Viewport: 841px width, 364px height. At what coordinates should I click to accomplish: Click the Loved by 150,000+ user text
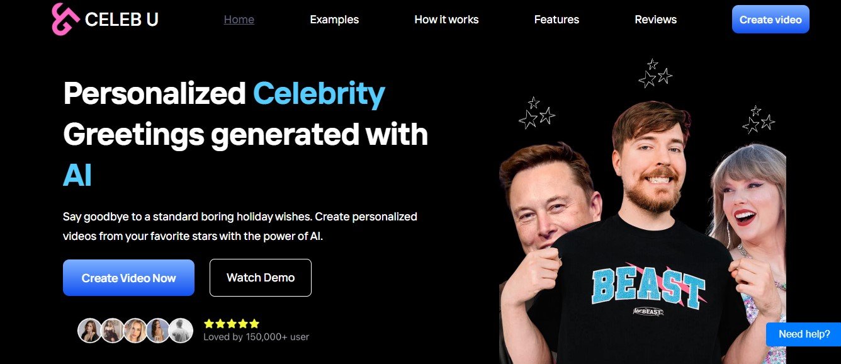point(256,337)
